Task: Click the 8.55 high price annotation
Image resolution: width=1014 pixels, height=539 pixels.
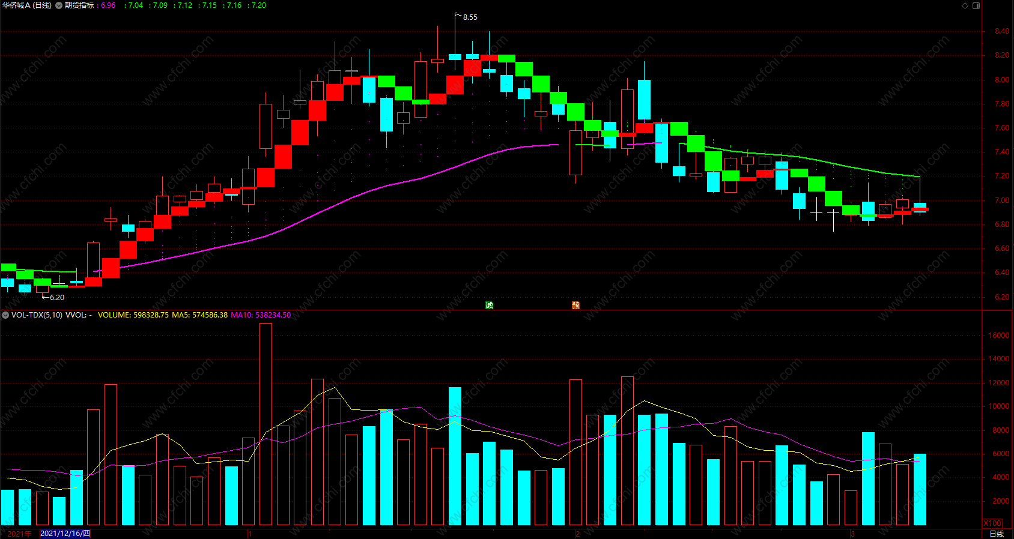Action: point(470,17)
